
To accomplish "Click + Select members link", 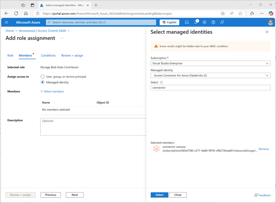I will [x=52, y=91].
